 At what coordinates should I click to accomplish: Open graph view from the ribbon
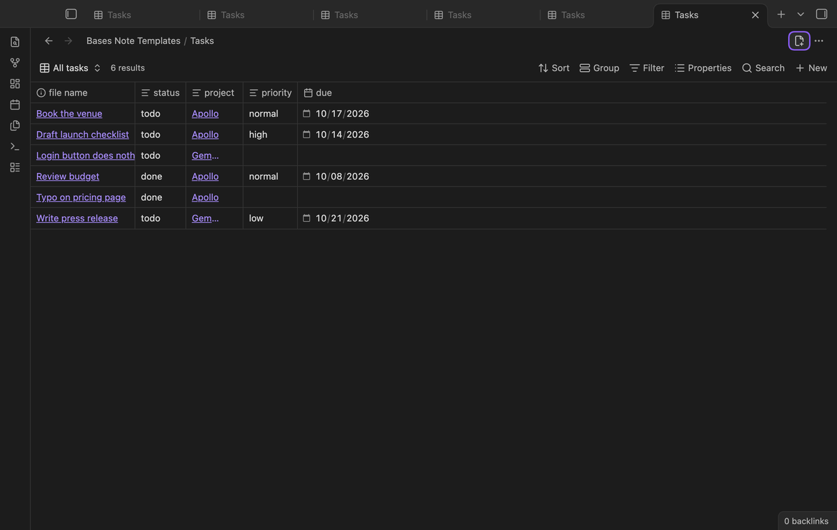pos(15,63)
